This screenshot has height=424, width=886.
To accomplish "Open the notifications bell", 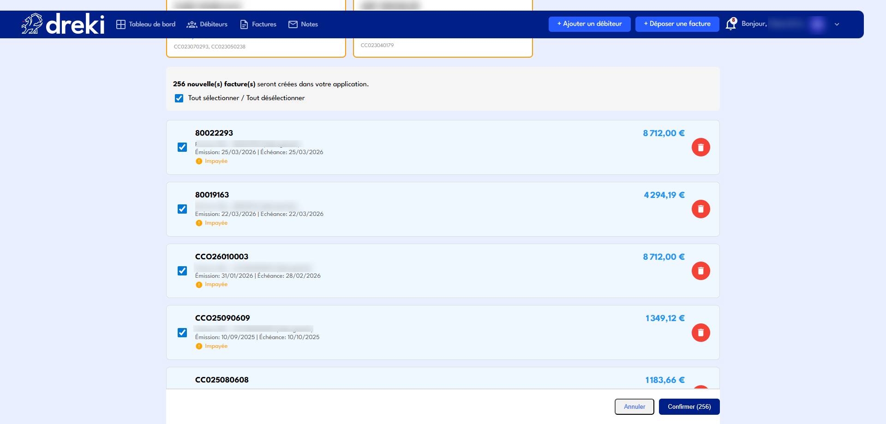I will [x=730, y=24].
